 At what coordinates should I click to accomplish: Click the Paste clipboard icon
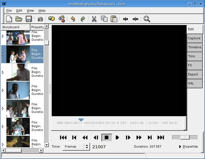(114, 19)
